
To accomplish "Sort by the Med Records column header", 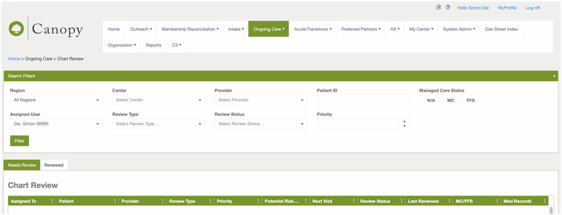I will 518,201.
